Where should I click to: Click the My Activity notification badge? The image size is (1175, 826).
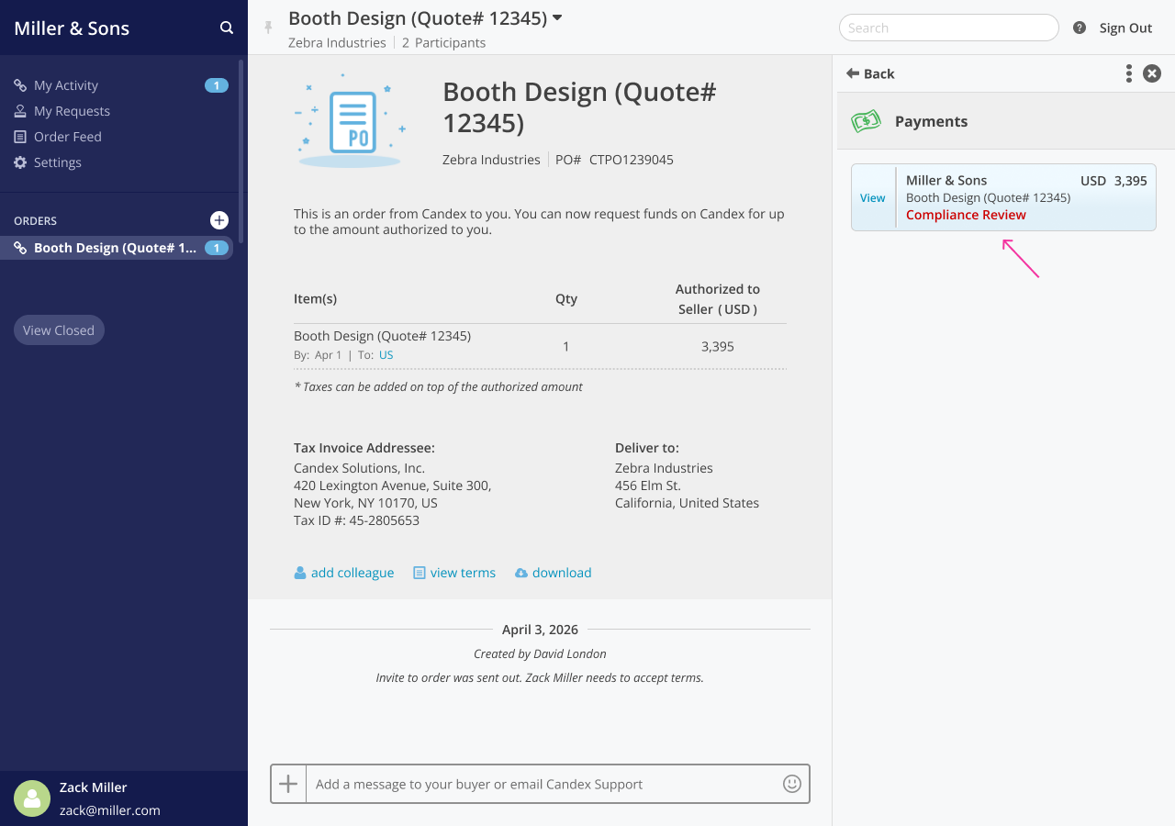(217, 85)
